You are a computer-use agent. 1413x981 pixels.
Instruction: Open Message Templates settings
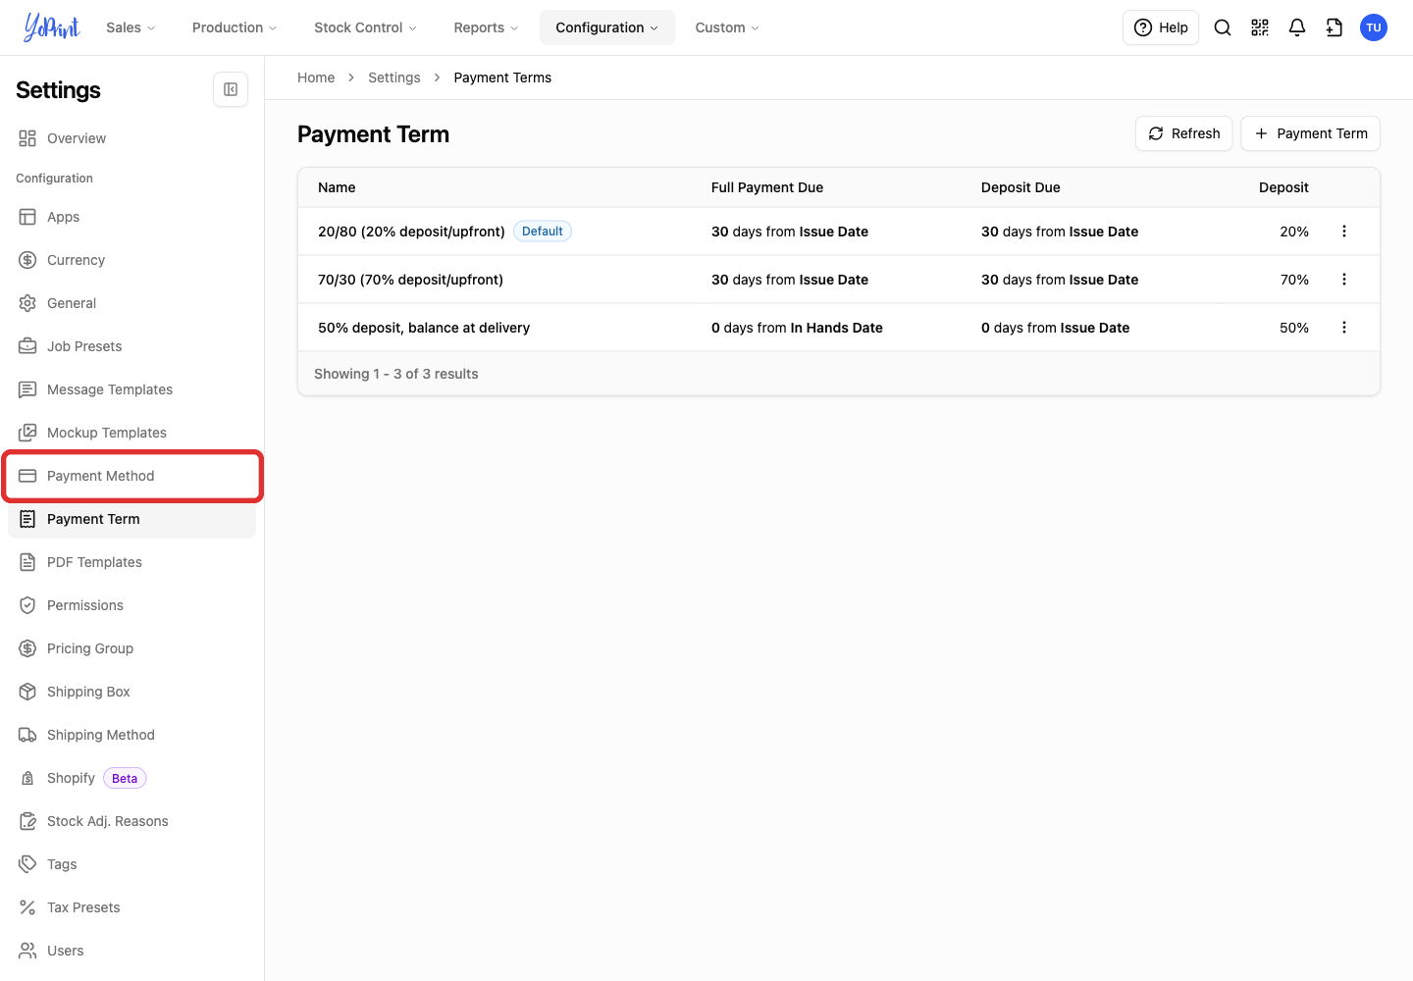tap(131, 389)
